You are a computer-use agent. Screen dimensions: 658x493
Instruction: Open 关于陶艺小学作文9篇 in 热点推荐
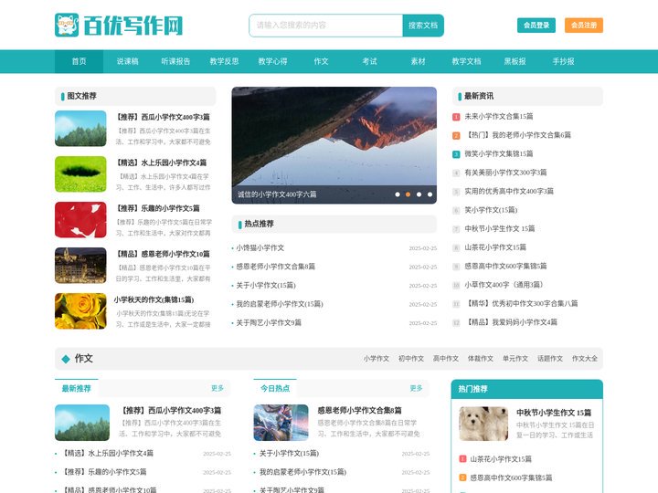point(269,323)
